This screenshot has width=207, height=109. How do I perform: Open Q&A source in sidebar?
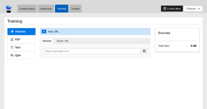click(21, 55)
